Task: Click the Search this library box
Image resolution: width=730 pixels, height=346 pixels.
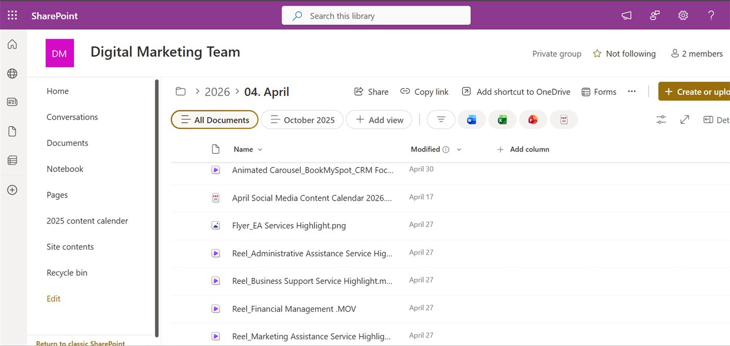Action: (376, 16)
